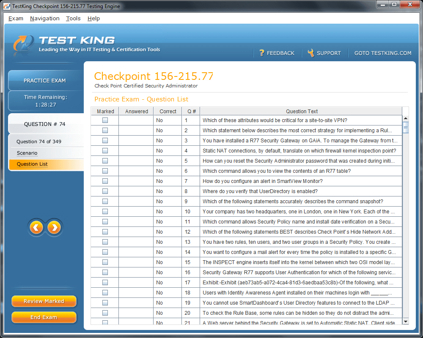423x338 pixels.
Task: Open the Navigation menu
Action: (45, 18)
